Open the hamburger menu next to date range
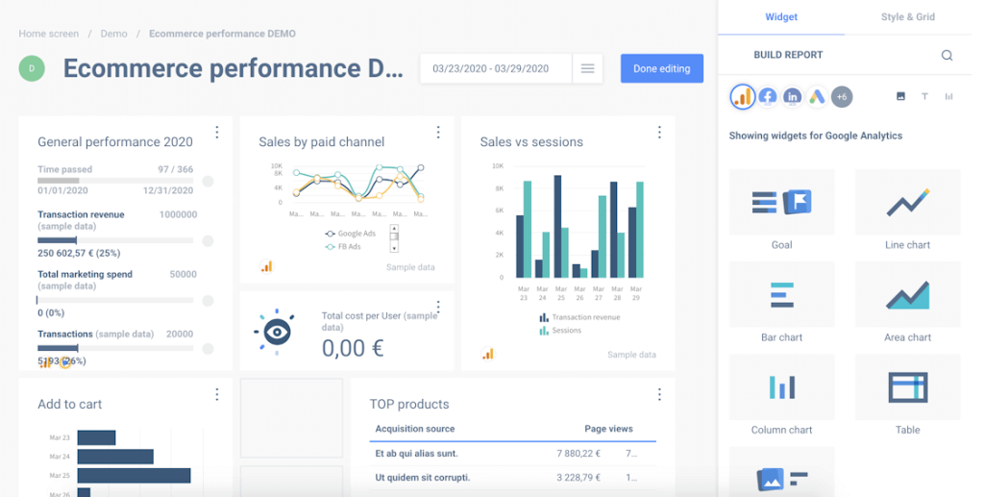Viewport: 984px width, 497px height. pyautogui.click(x=587, y=68)
